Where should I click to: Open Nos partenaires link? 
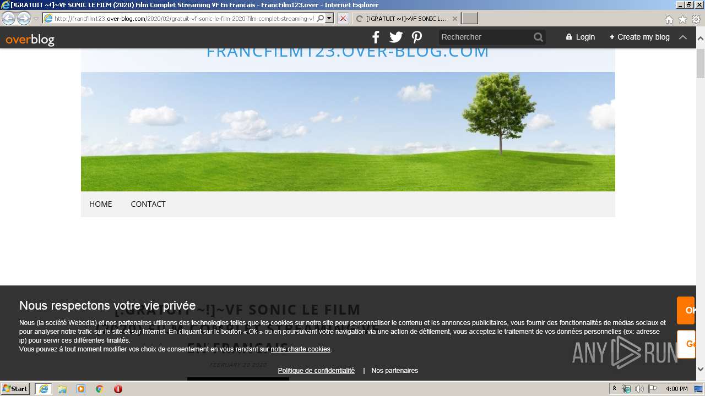point(394,371)
